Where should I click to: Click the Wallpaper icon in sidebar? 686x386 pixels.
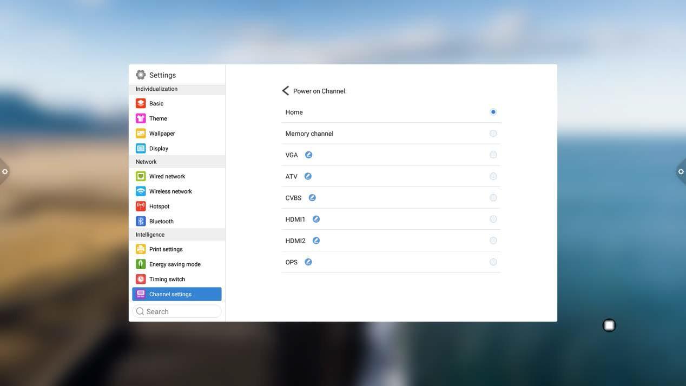click(141, 134)
